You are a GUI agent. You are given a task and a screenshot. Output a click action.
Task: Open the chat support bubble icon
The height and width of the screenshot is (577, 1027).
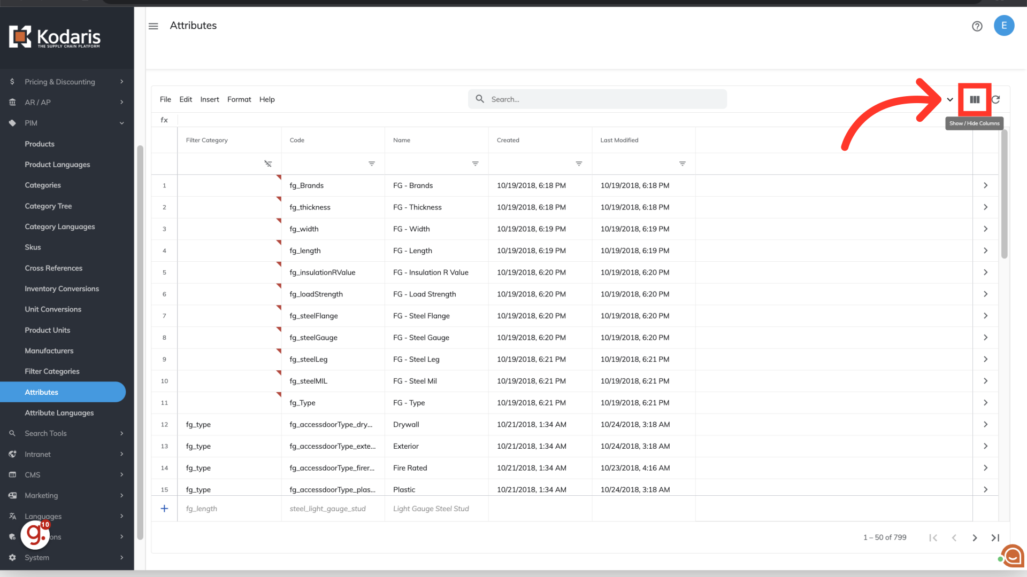[1013, 556]
